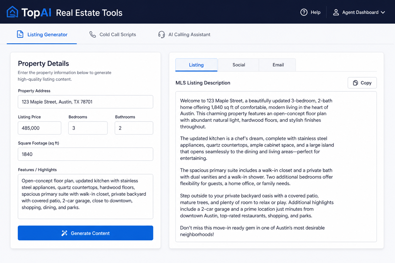Switch to Cold Call Scripts tab

coord(113,34)
